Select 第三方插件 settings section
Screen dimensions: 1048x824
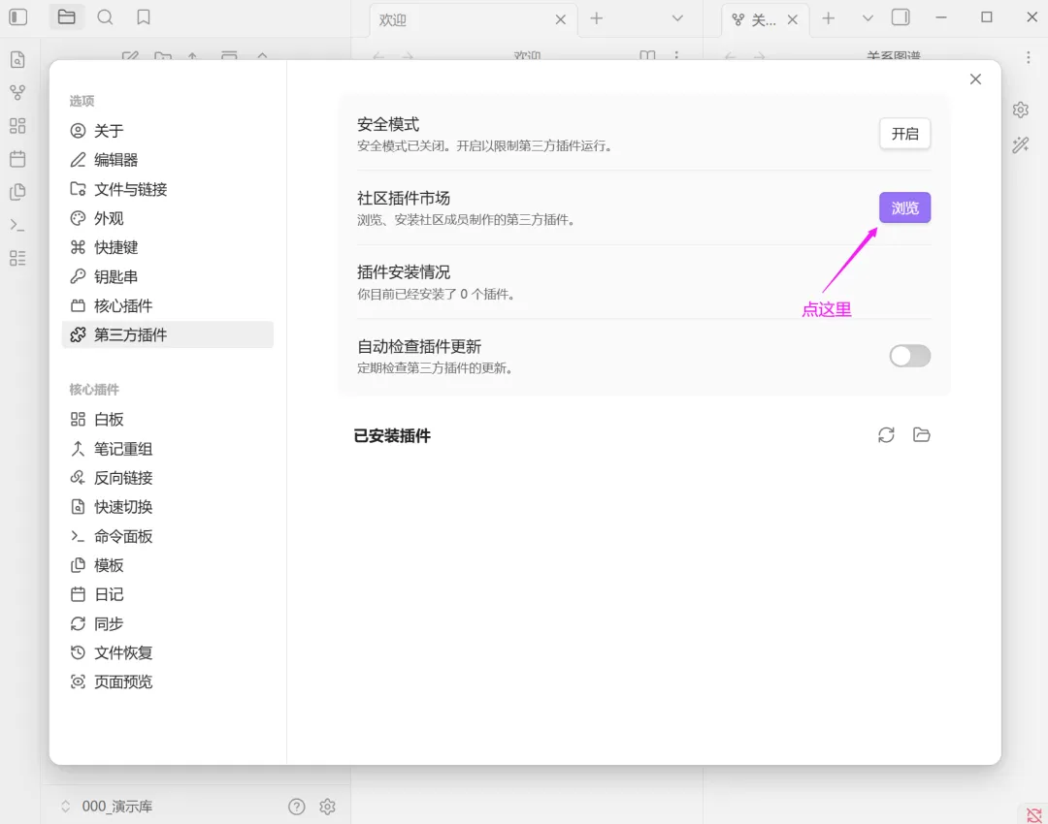click(167, 334)
